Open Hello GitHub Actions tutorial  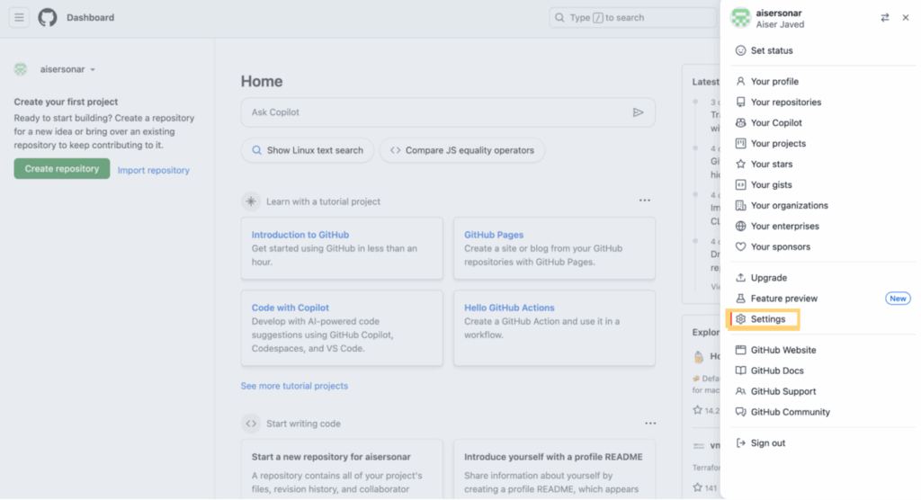tap(509, 308)
